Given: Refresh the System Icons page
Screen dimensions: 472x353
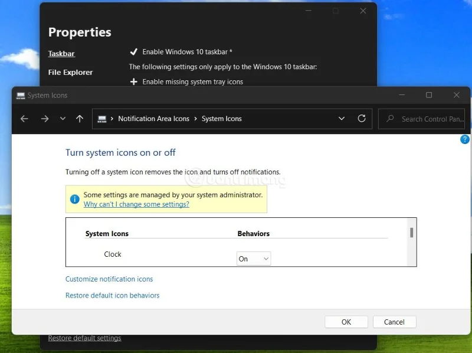Looking at the screenshot, I should [x=362, y=119].
